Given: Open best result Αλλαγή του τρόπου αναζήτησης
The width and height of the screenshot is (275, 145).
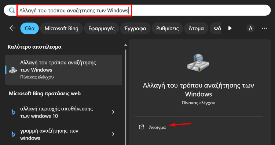Looking at the screenshot, I should (x=63, y=70).
